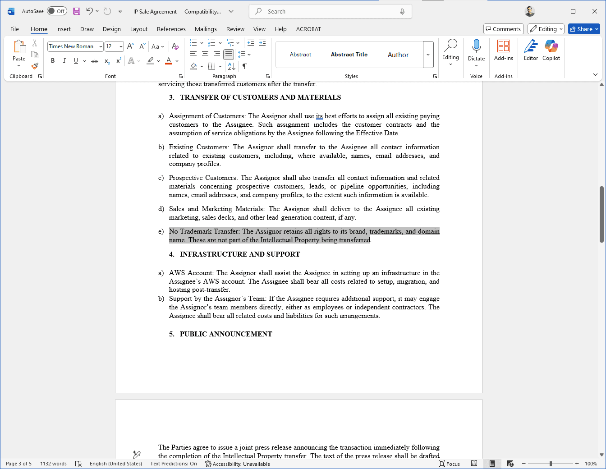This screenshot has width=606, height=469.
Task: Decrease paragraph indent
Action: pos(251,43)
